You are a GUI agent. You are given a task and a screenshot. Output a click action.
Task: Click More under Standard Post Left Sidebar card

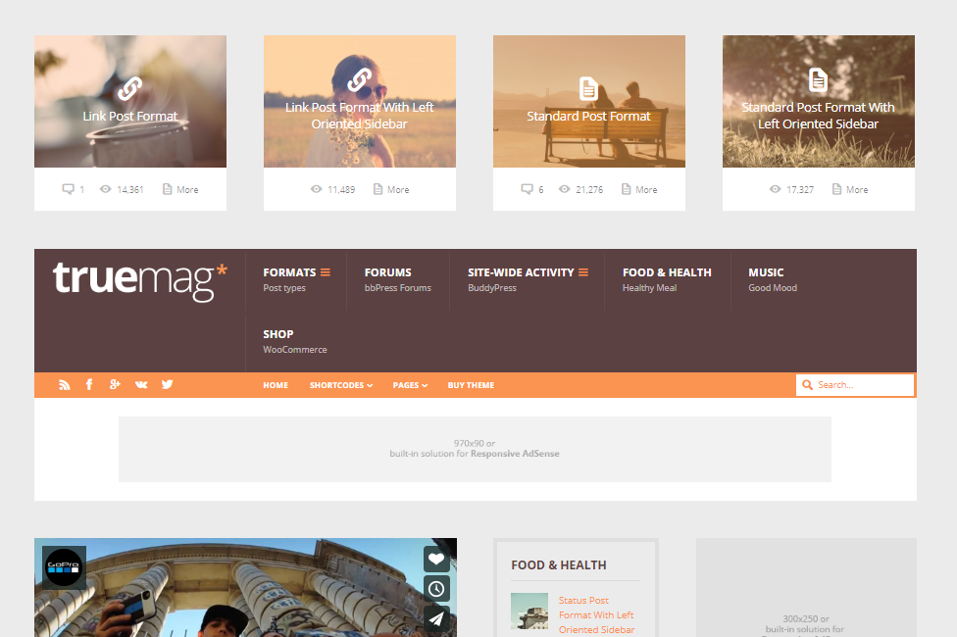click(849, 190)
